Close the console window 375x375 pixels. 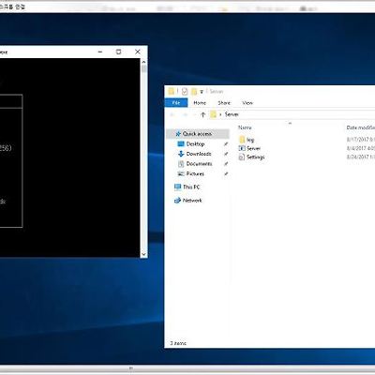(x=138, y=52)
